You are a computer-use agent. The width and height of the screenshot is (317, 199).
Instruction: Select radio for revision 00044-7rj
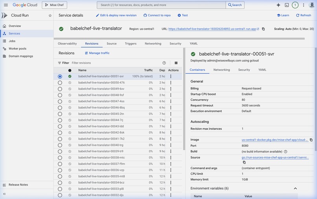point(60,120)
